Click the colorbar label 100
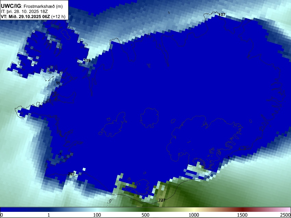291x218 pixels. click(97, 215)
